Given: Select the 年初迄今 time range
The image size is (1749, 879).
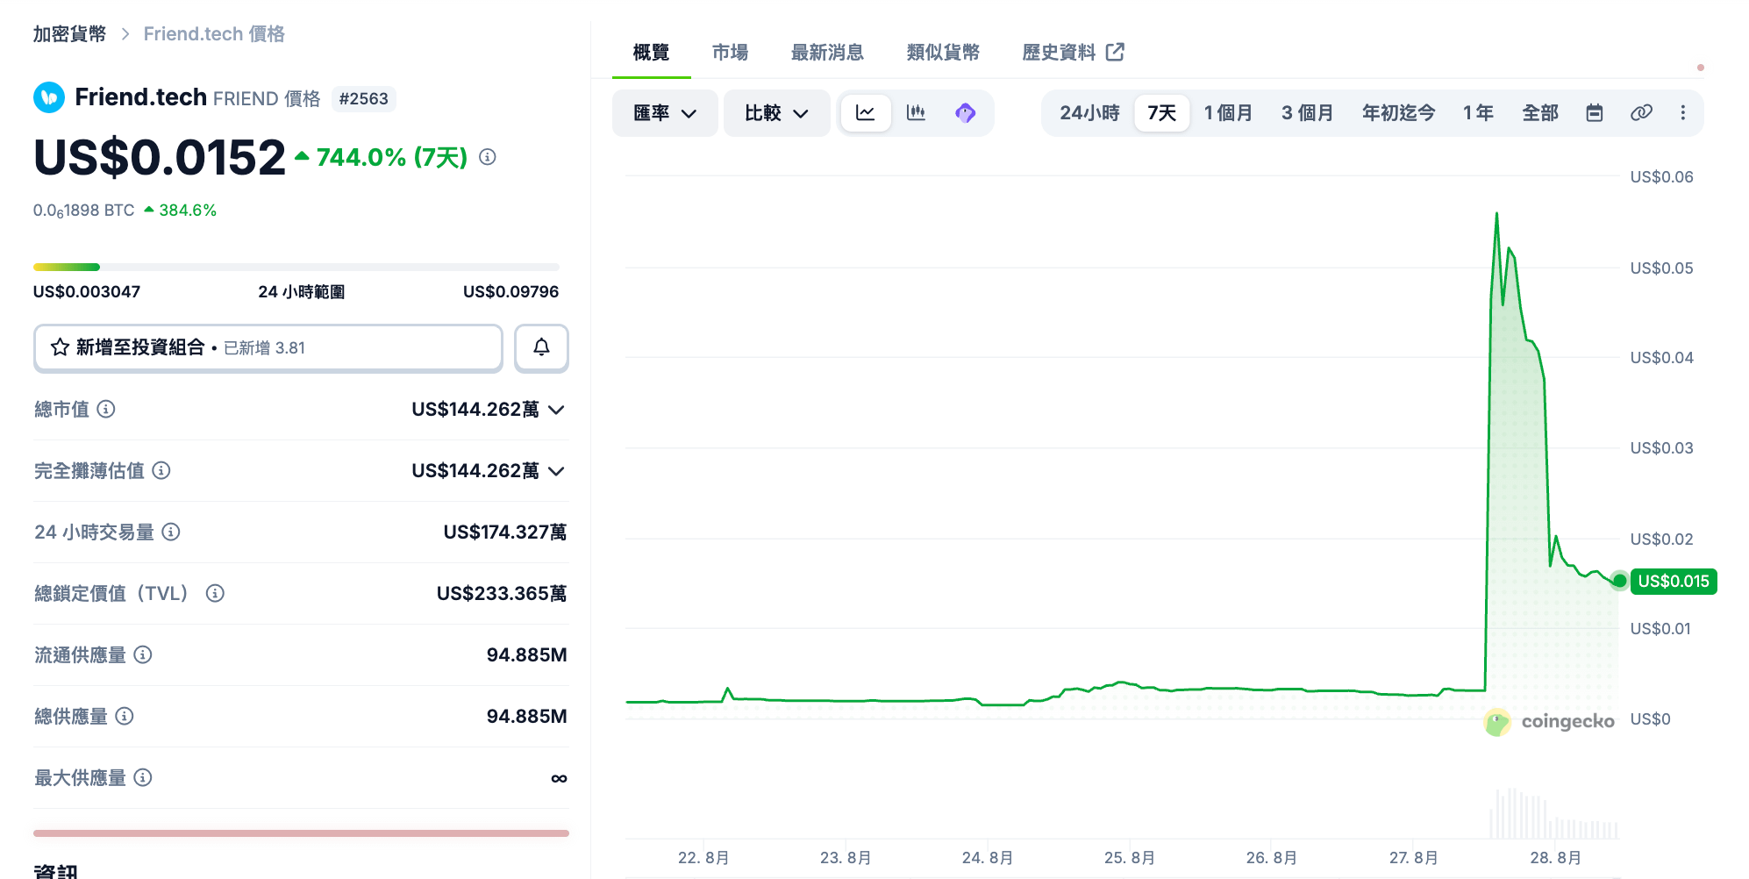Looking at the screenshot, I should point(1399,113).
